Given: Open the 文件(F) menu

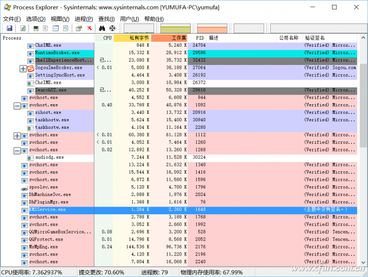Looking at the screenshot, I should [12, 19].
